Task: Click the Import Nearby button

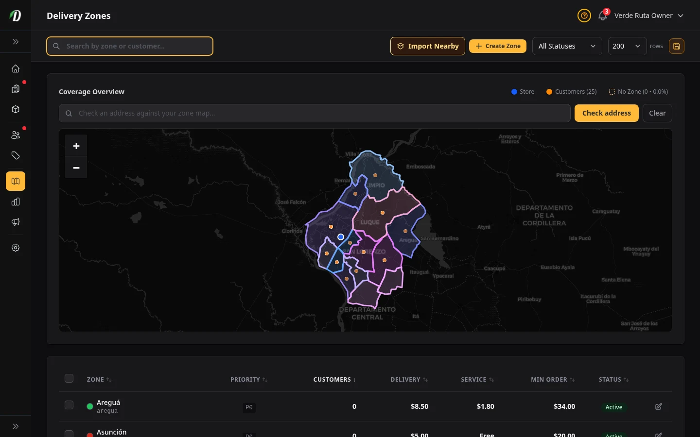Action: coord(427,46)
